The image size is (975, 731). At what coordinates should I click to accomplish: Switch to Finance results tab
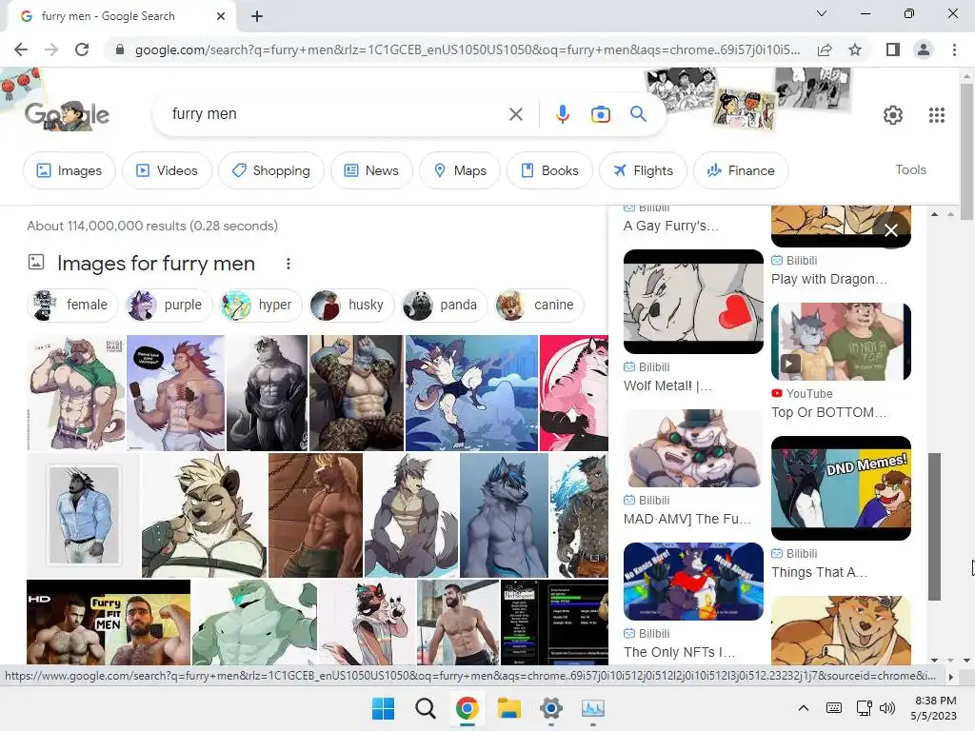click(741, 170)
